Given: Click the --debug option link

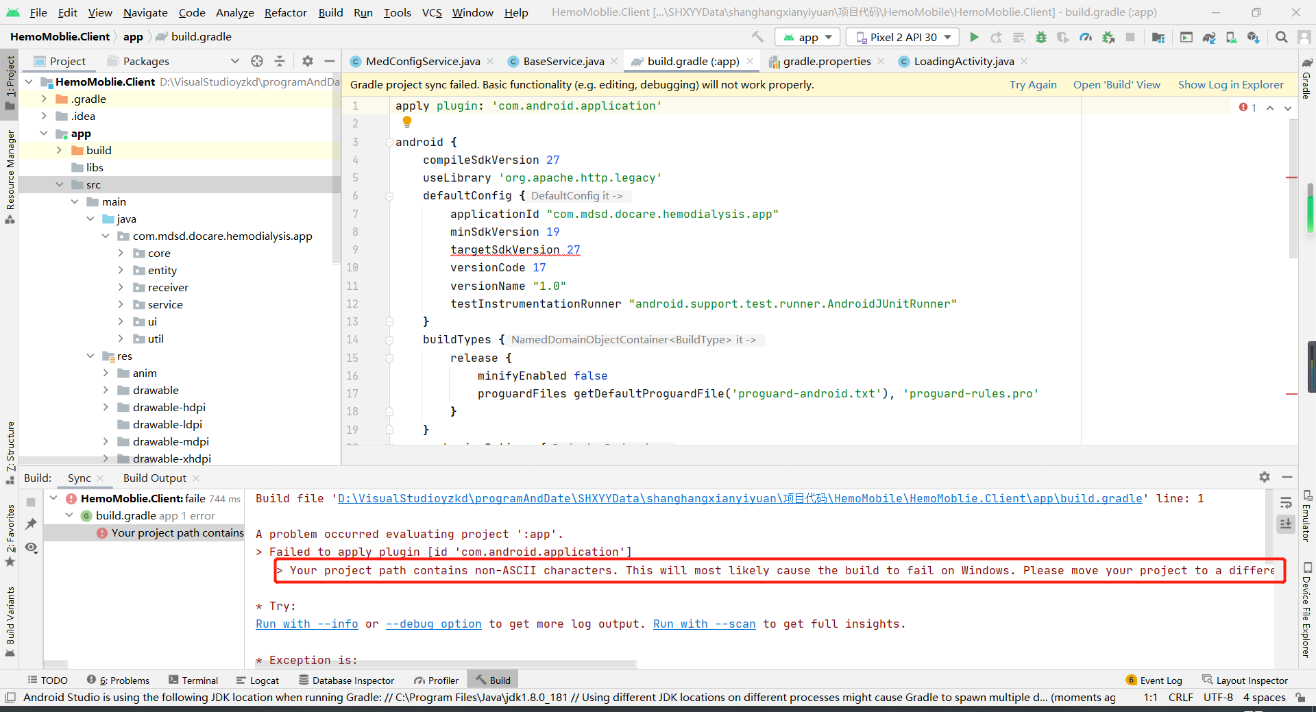Looking at the screenshot, I should tap(433, 624).
